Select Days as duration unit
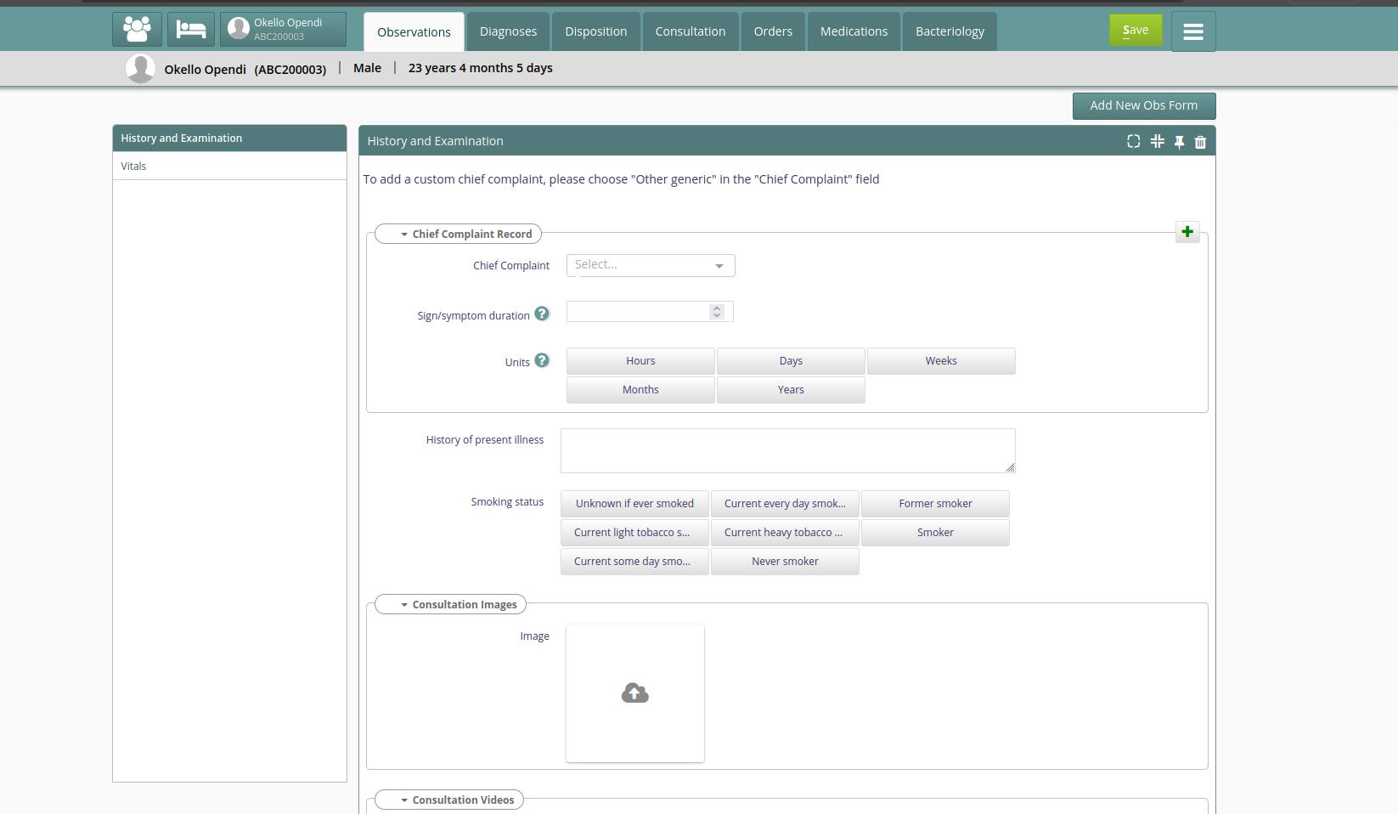Image resolution: width=1398 pixels, height=814 pixels. pyautogui.click(x=790, y=361)
